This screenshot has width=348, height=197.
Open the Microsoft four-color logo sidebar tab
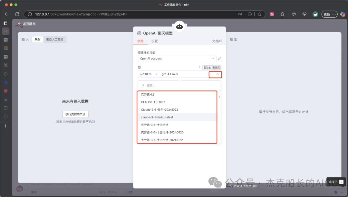point(6,48)
